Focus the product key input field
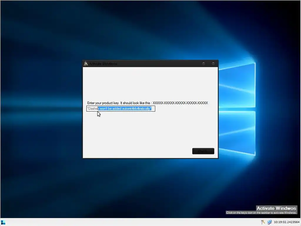The width and height of the screenshot is (301, 226). pyautogui.click(x=121, y=109)
